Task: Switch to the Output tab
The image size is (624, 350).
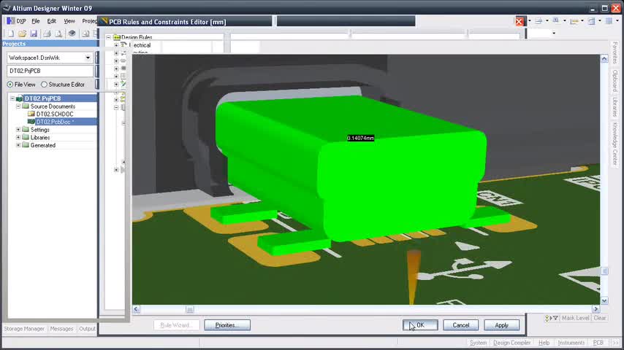Action: click(x=87, y=329)
